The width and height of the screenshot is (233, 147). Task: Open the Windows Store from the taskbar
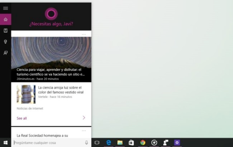click(131, 143)
